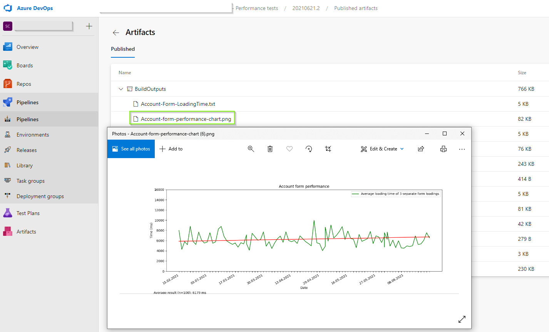Enable See all photos view
Viewport: 549px width, 332px height.
131,149
